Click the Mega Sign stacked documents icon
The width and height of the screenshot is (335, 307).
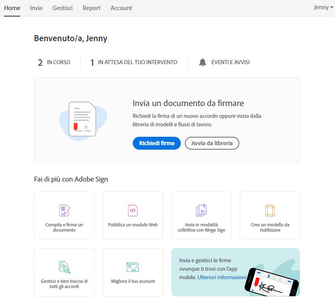click(x=201, y=210)
